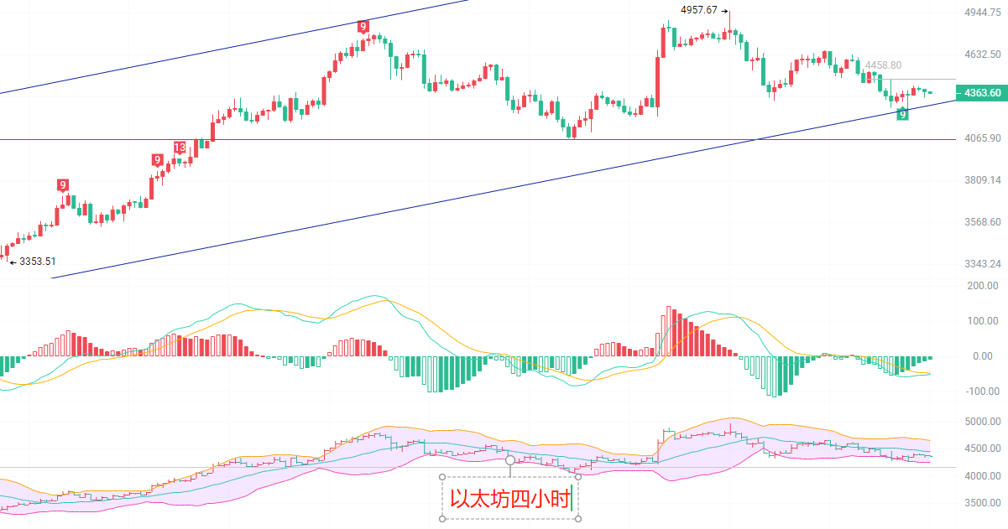Click the gray 4458.80 price label
Viewport: 1008px width, 529px height.
(883, 65)
